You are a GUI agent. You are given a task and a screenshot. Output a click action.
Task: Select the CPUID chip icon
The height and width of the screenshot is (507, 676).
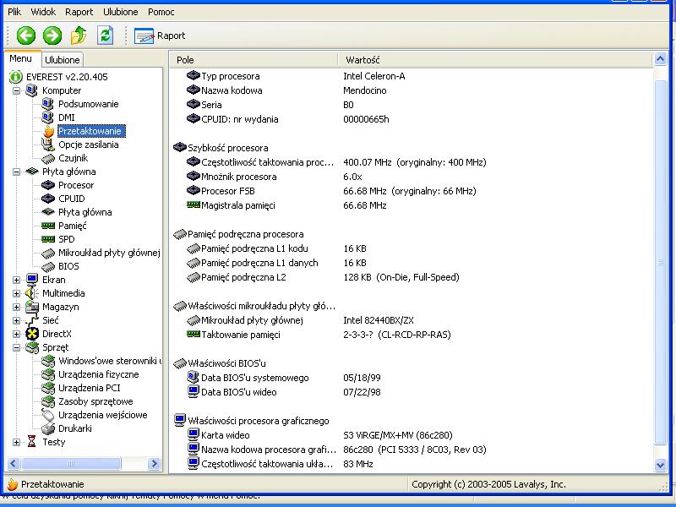pos(48,199)
